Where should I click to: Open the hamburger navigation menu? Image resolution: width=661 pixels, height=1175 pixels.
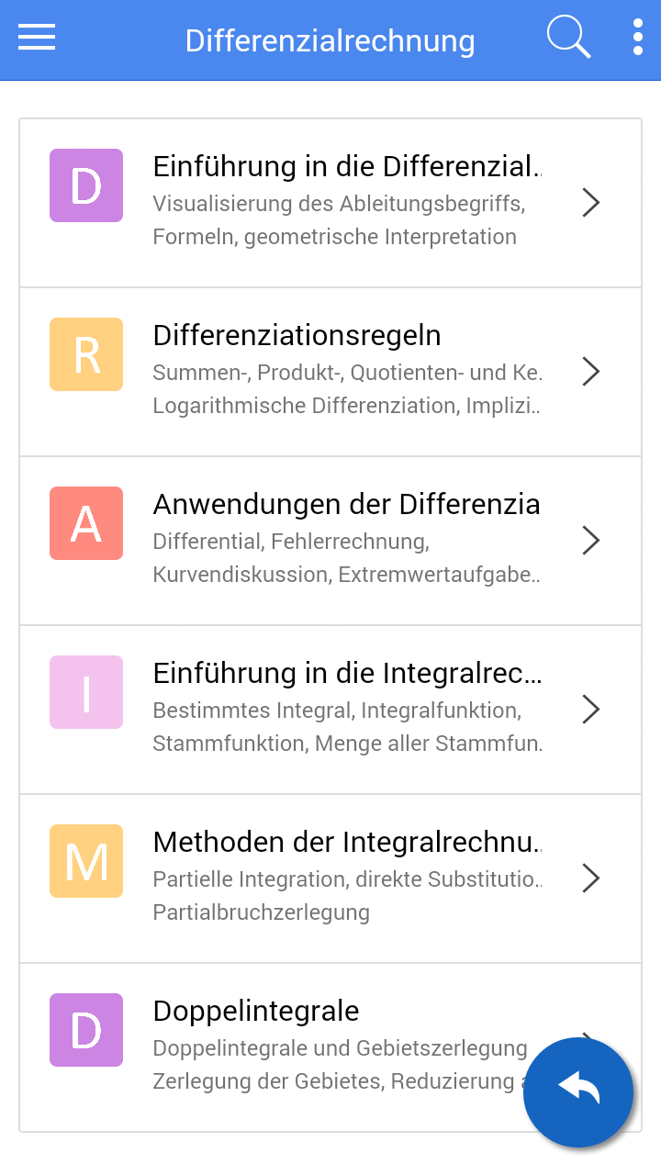tap(37, 39)
